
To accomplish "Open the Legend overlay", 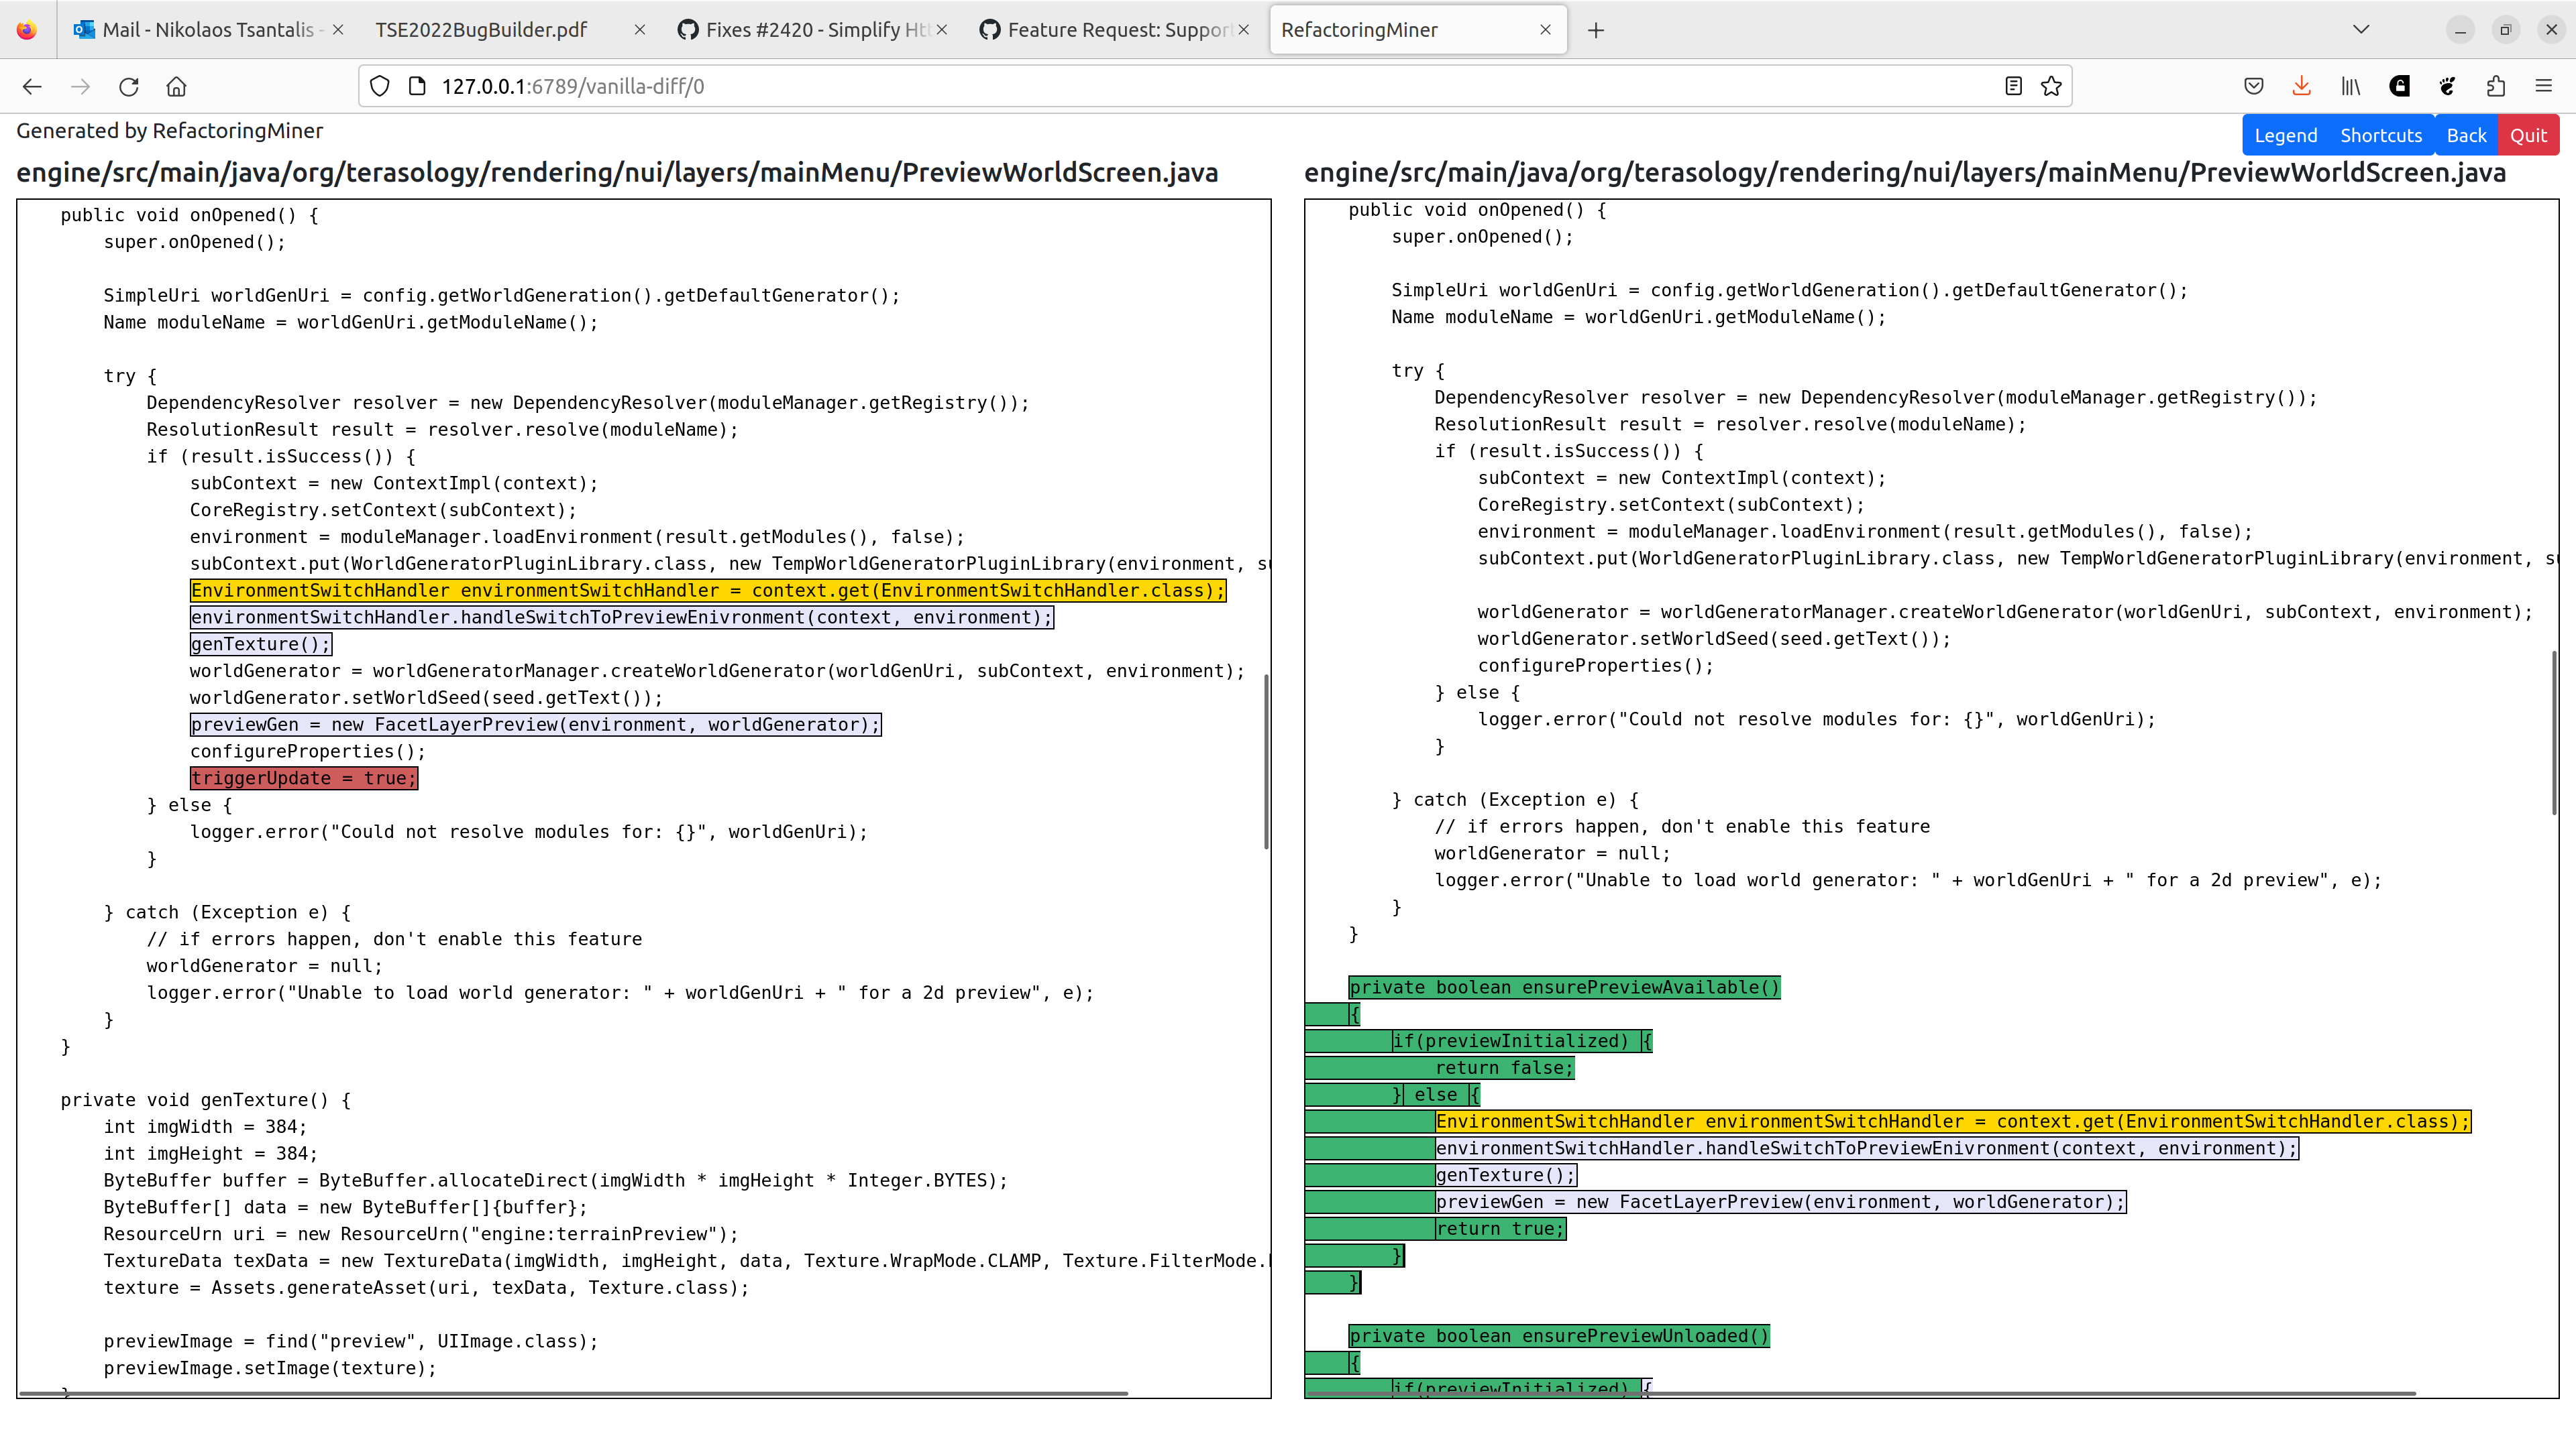I will pos(2286,135).
